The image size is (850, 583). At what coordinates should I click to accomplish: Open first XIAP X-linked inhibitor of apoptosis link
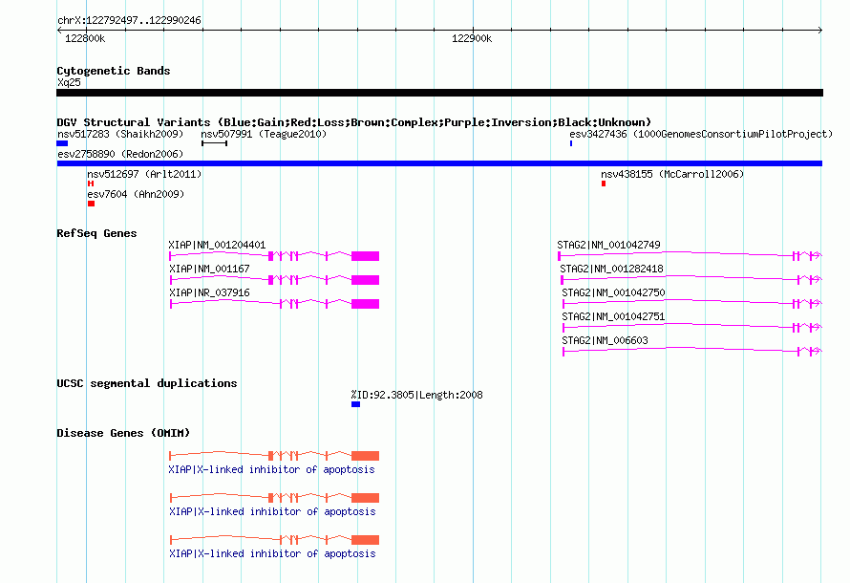pos(271,469)
